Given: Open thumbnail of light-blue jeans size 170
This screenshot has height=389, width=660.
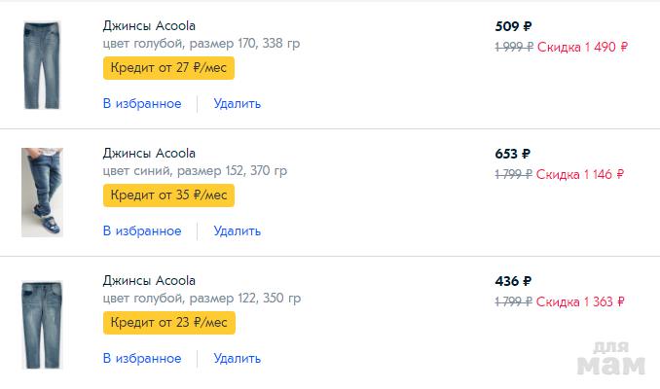Looking at the screenshot, I should click(x=42, y=64).
